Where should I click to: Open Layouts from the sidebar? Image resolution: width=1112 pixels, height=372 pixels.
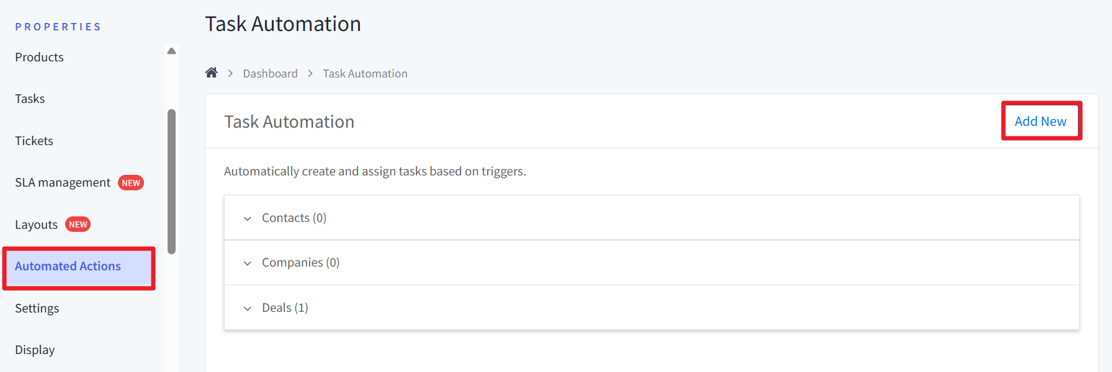36,224
